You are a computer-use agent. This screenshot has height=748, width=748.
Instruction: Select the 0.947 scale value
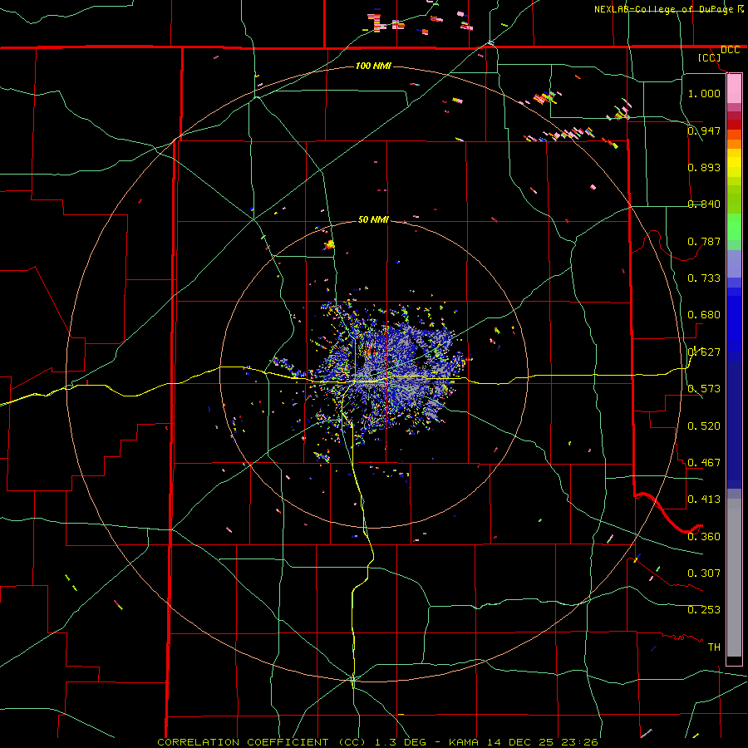(704, 130)
